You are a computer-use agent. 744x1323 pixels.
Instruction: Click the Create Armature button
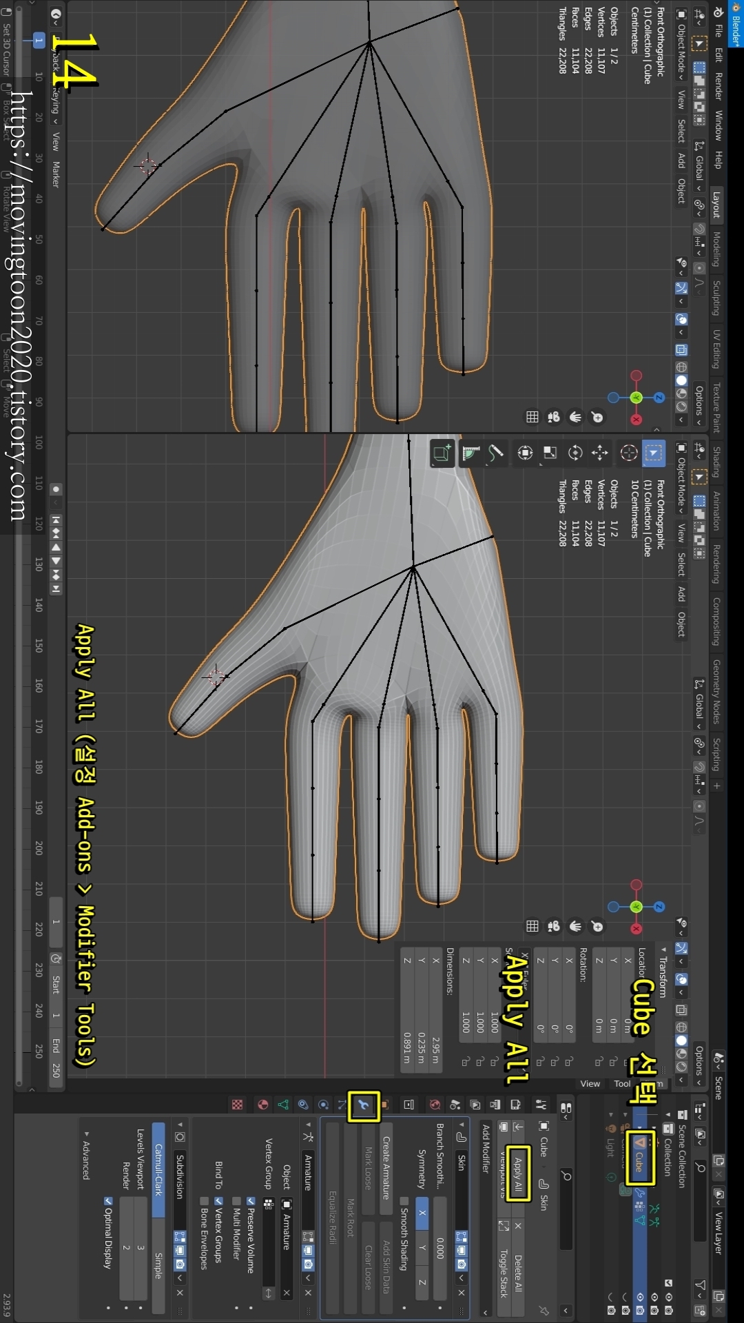click(386, 1167)
